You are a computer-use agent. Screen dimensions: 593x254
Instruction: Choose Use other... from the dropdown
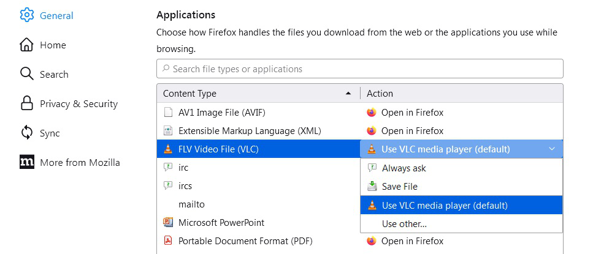(x=461, y=223)
